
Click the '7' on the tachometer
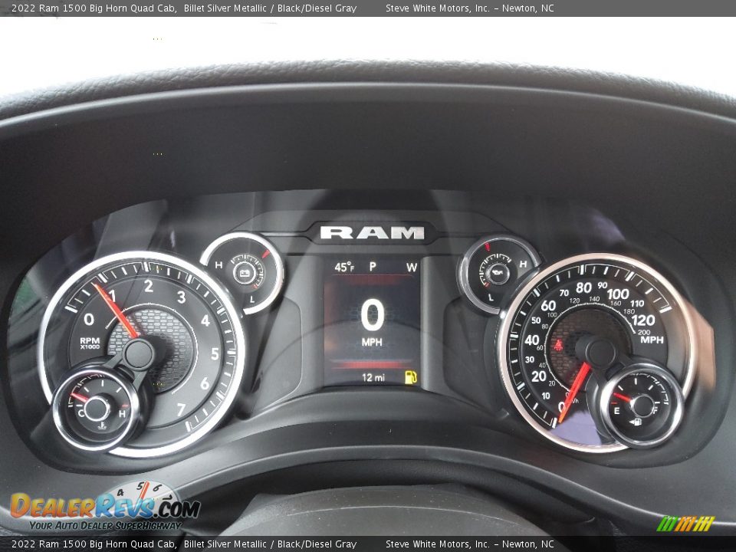[x=181, y=409]
